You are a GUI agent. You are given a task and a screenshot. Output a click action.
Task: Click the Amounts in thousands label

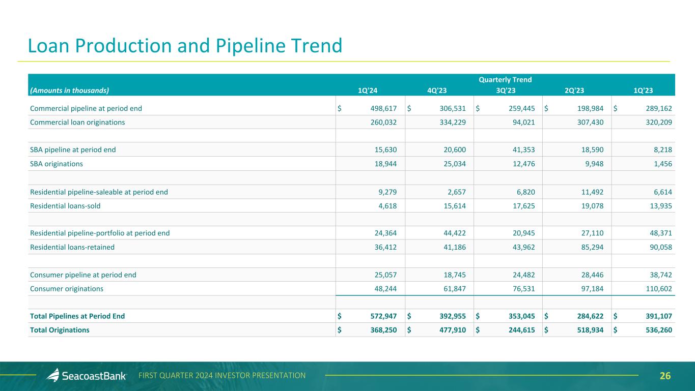(70, 91)
